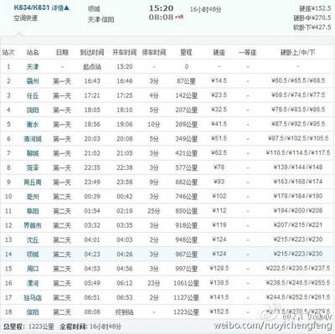
Task: Open the 周口 station link
Action: click(33, 269)
